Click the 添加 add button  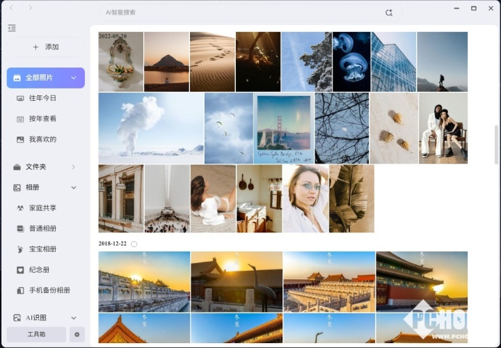pyautogui.click(x=46, y=47)
